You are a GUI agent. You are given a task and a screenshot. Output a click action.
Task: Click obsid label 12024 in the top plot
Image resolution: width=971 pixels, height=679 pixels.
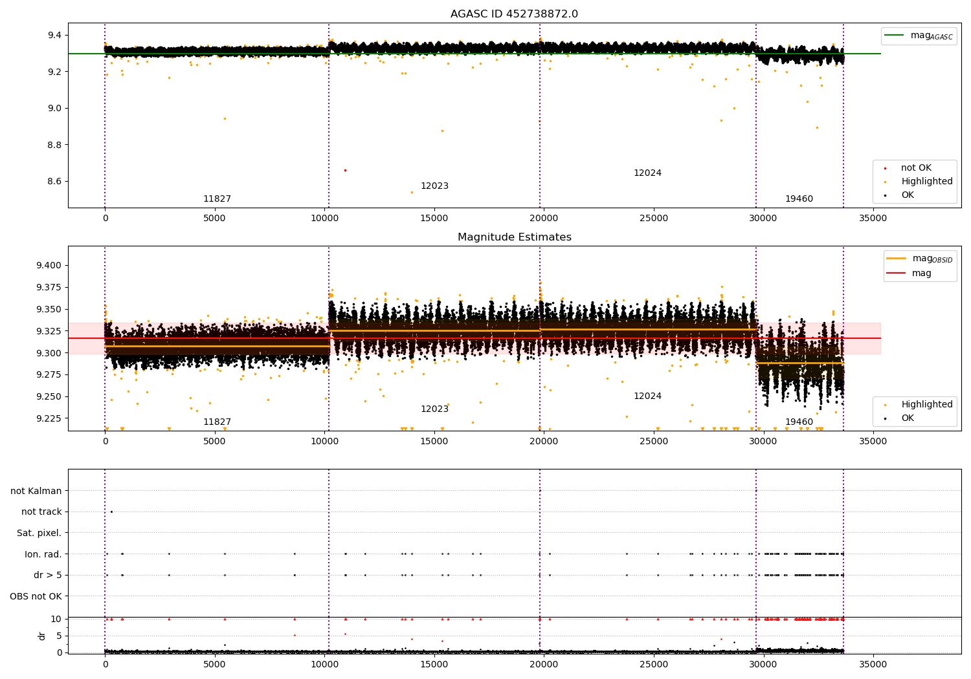coord(647,173)
